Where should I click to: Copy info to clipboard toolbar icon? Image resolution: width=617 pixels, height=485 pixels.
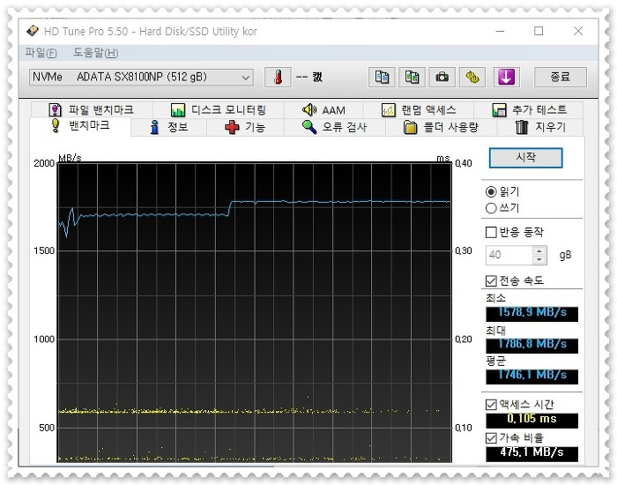click(382, 78)
